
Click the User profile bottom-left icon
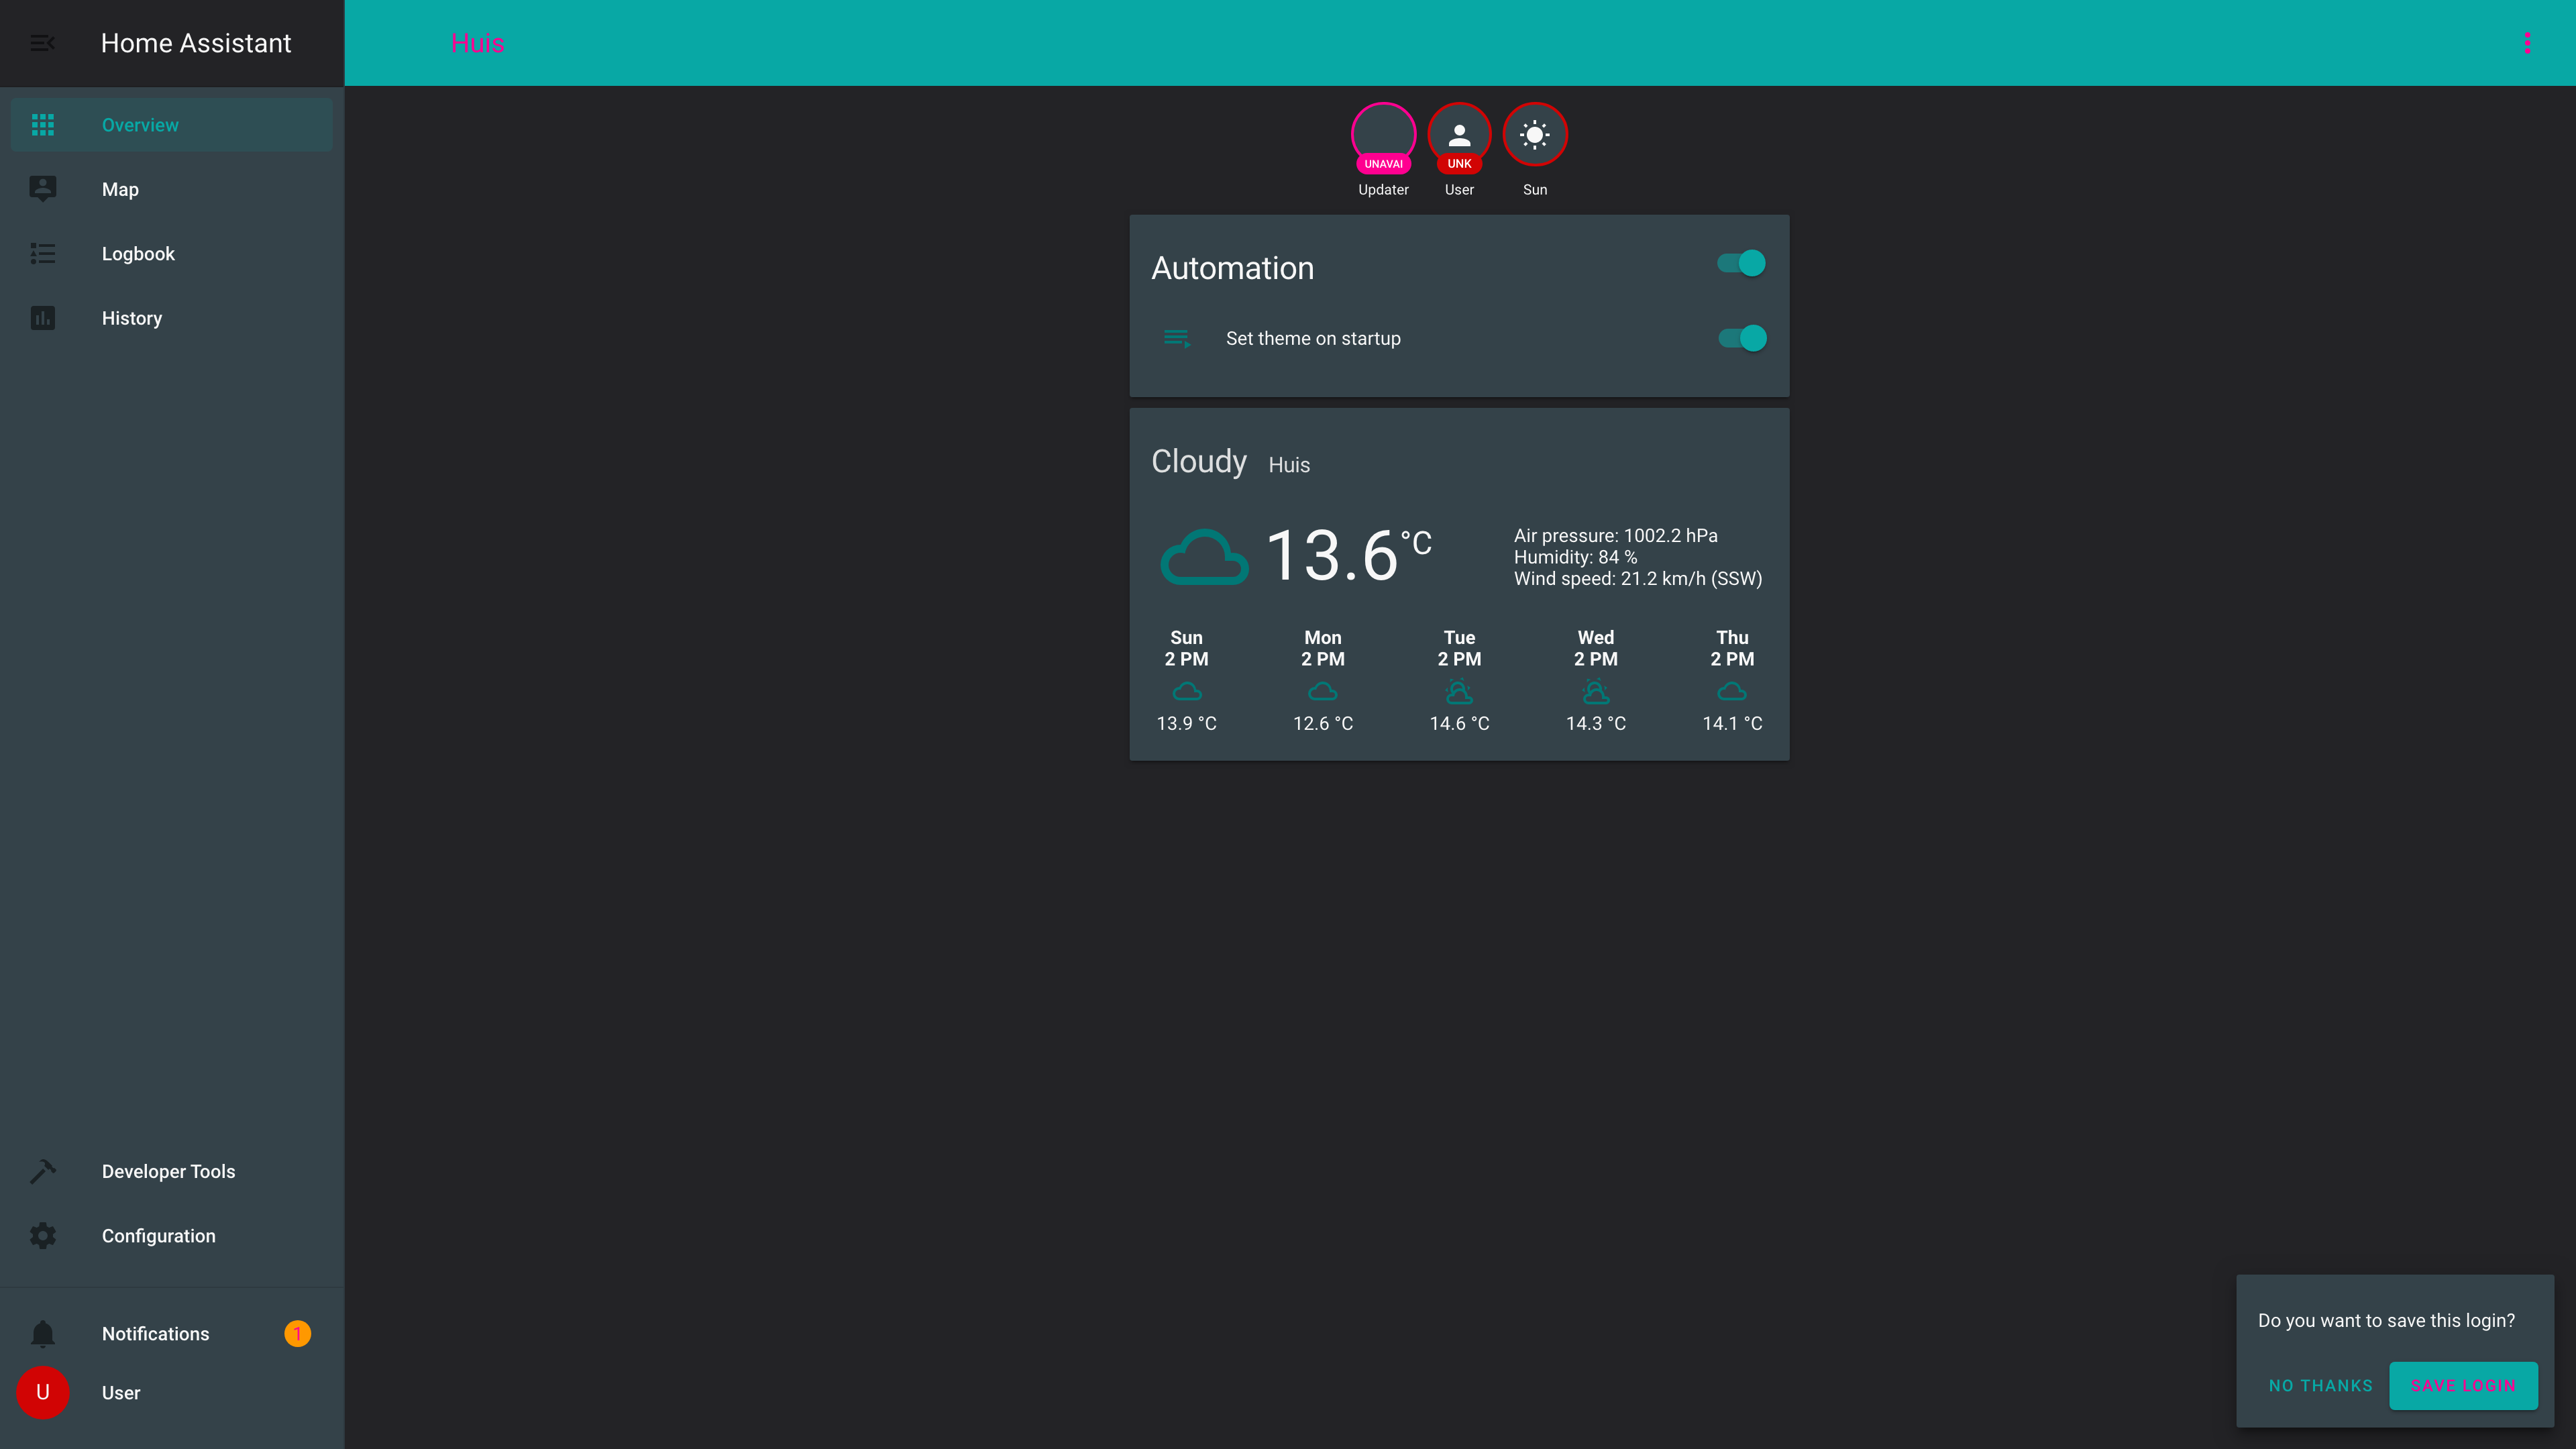click(x=42, y=1393)
